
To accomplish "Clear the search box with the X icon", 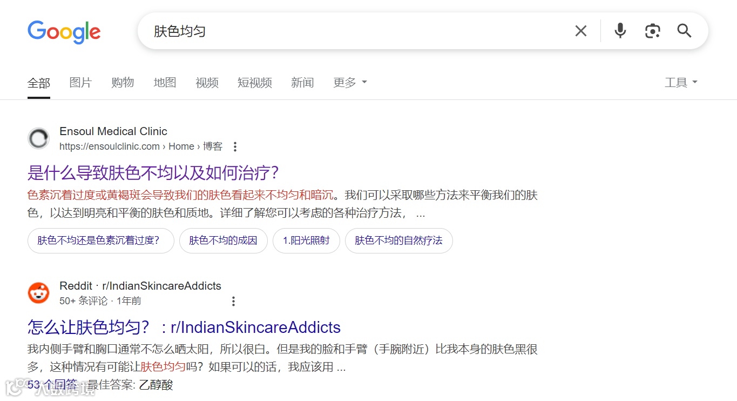I will [x=581, y=31].
